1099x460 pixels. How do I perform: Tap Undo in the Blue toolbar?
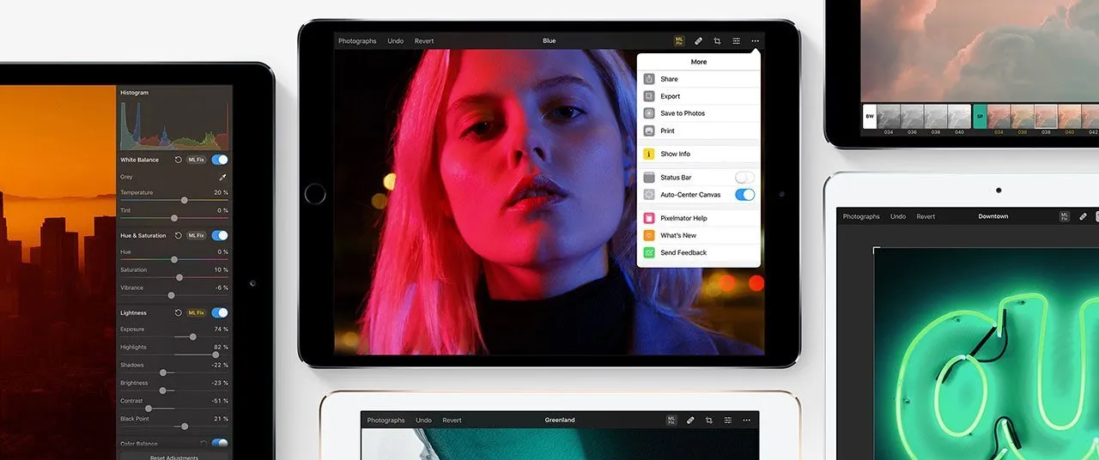point(396,41)
